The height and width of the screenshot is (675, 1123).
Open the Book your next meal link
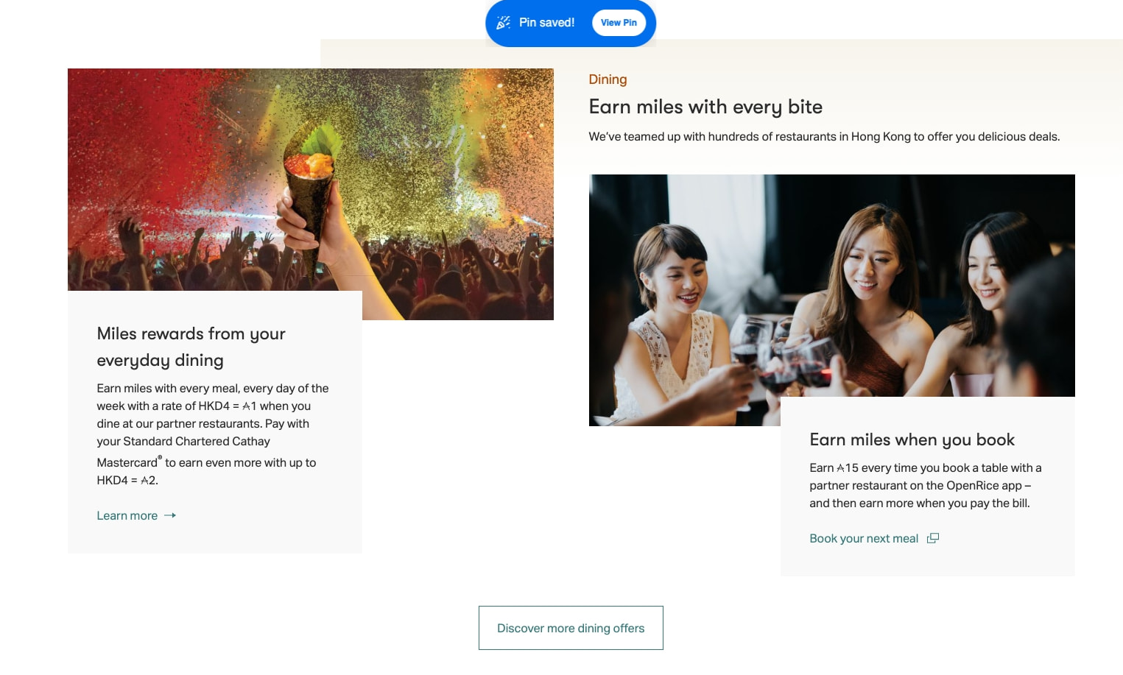[x=874, y=538]
